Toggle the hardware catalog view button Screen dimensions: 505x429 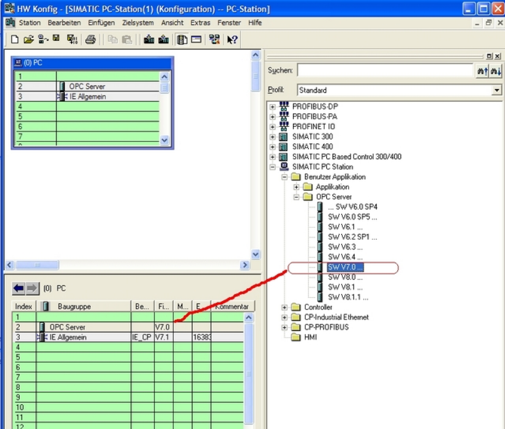pyautogui.click(x=182, y=40)
